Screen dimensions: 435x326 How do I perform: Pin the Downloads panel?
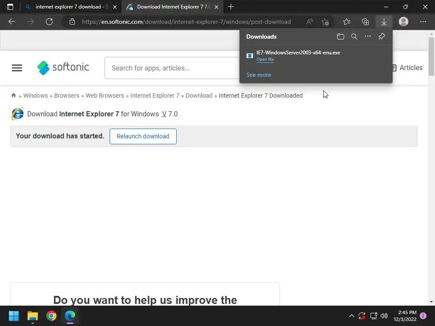coord(381,37)
